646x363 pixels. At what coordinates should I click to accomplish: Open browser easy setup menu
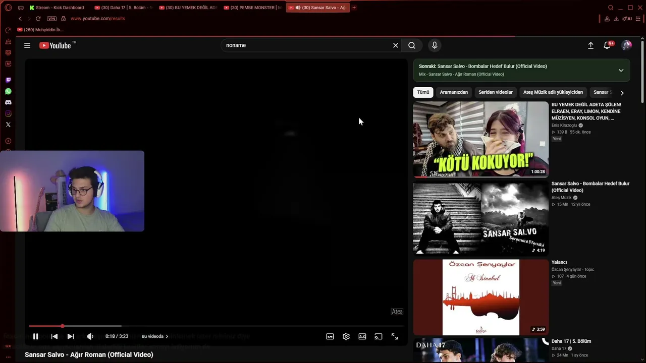pos(638,19)
